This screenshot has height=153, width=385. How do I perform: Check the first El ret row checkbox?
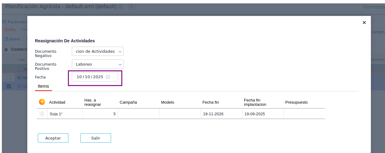click(9, 78)
